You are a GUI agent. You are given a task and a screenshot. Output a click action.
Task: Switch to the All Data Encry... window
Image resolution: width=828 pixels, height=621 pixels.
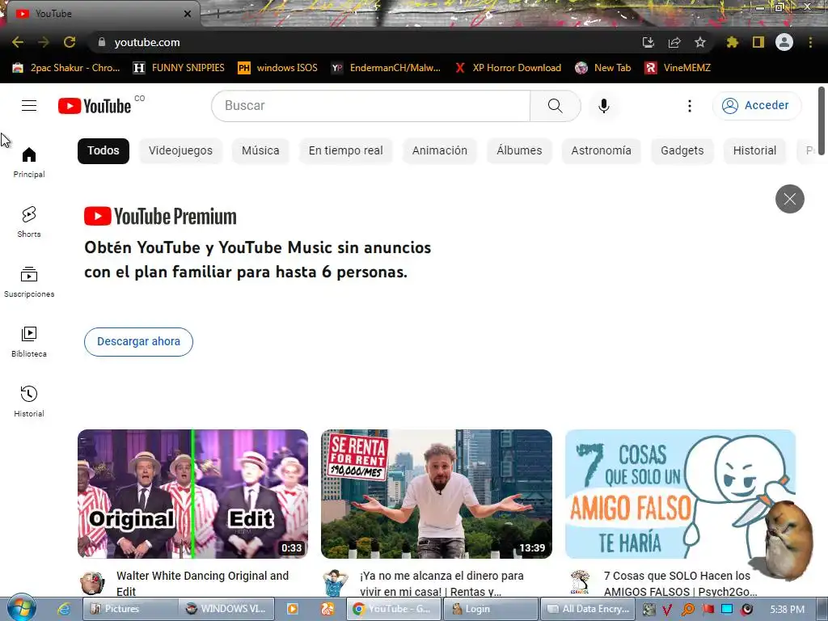[x=587, y=609]
